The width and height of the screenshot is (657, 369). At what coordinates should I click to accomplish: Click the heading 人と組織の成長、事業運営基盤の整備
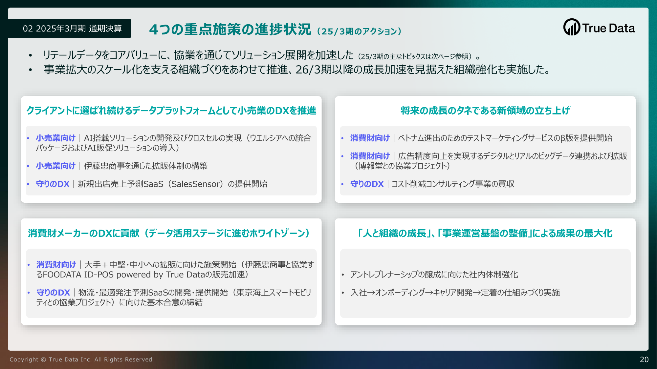[x=485, y=234]
